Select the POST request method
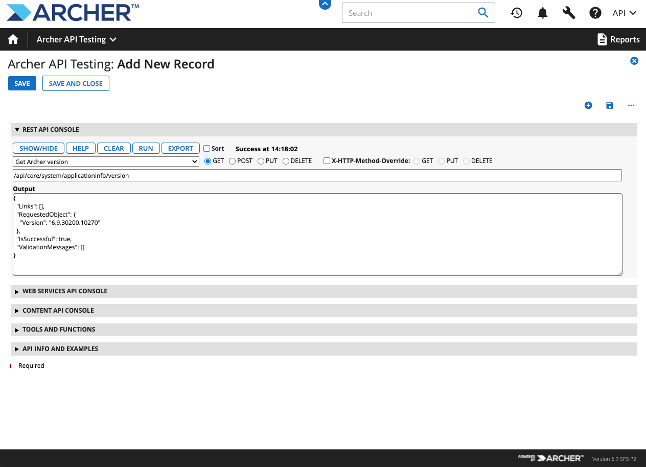Screen dimensions: 646x467 pos(232,160)
